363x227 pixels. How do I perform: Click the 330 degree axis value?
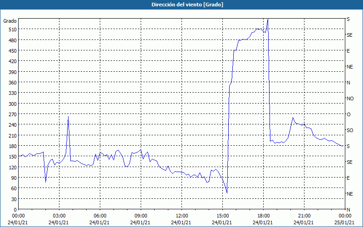coord(13,93)
